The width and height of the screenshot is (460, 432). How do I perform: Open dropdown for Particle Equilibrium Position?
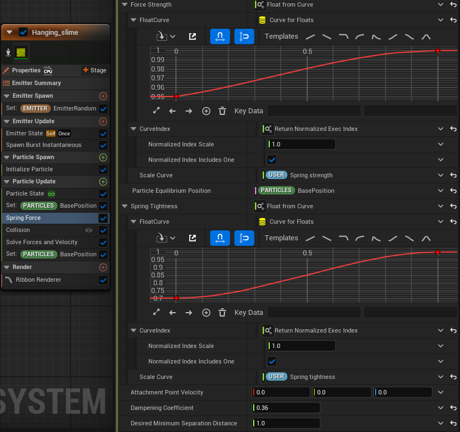coord(441,191)
